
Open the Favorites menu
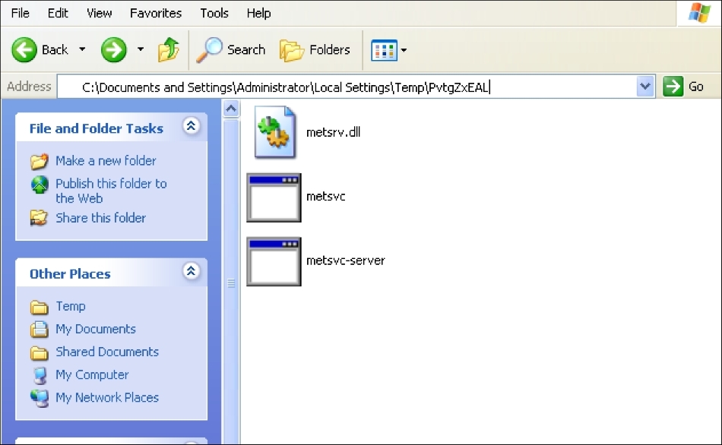[156, 13]
